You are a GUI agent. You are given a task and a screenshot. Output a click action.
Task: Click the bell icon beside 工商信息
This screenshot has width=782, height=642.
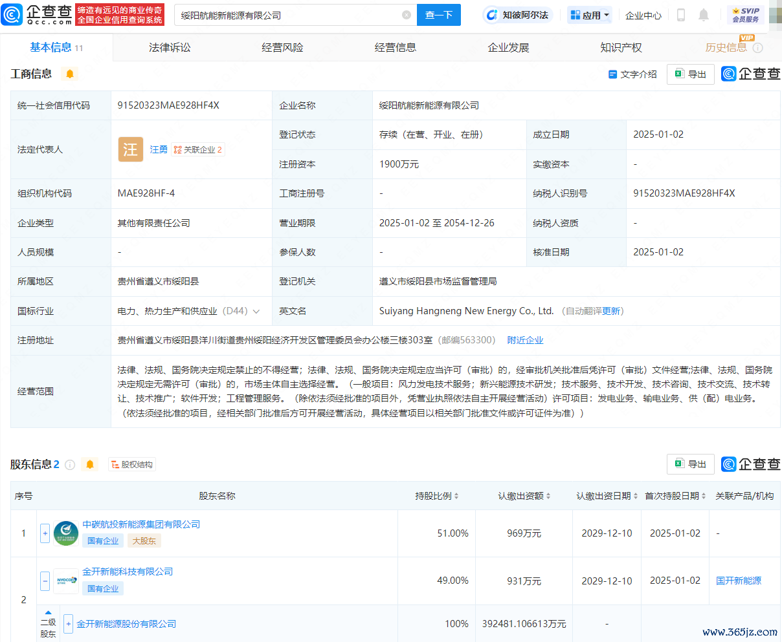[70, 74]
